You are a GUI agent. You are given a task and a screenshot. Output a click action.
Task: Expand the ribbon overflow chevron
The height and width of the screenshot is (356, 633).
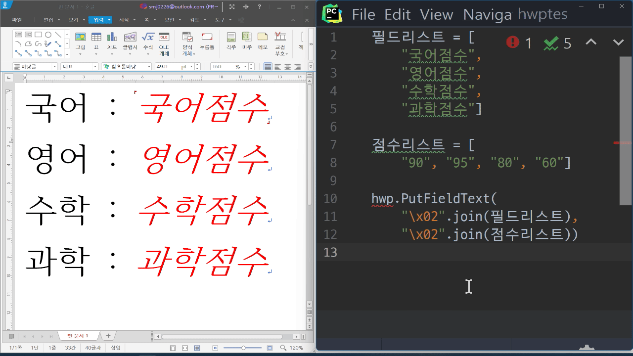click(x=311, y=44)
